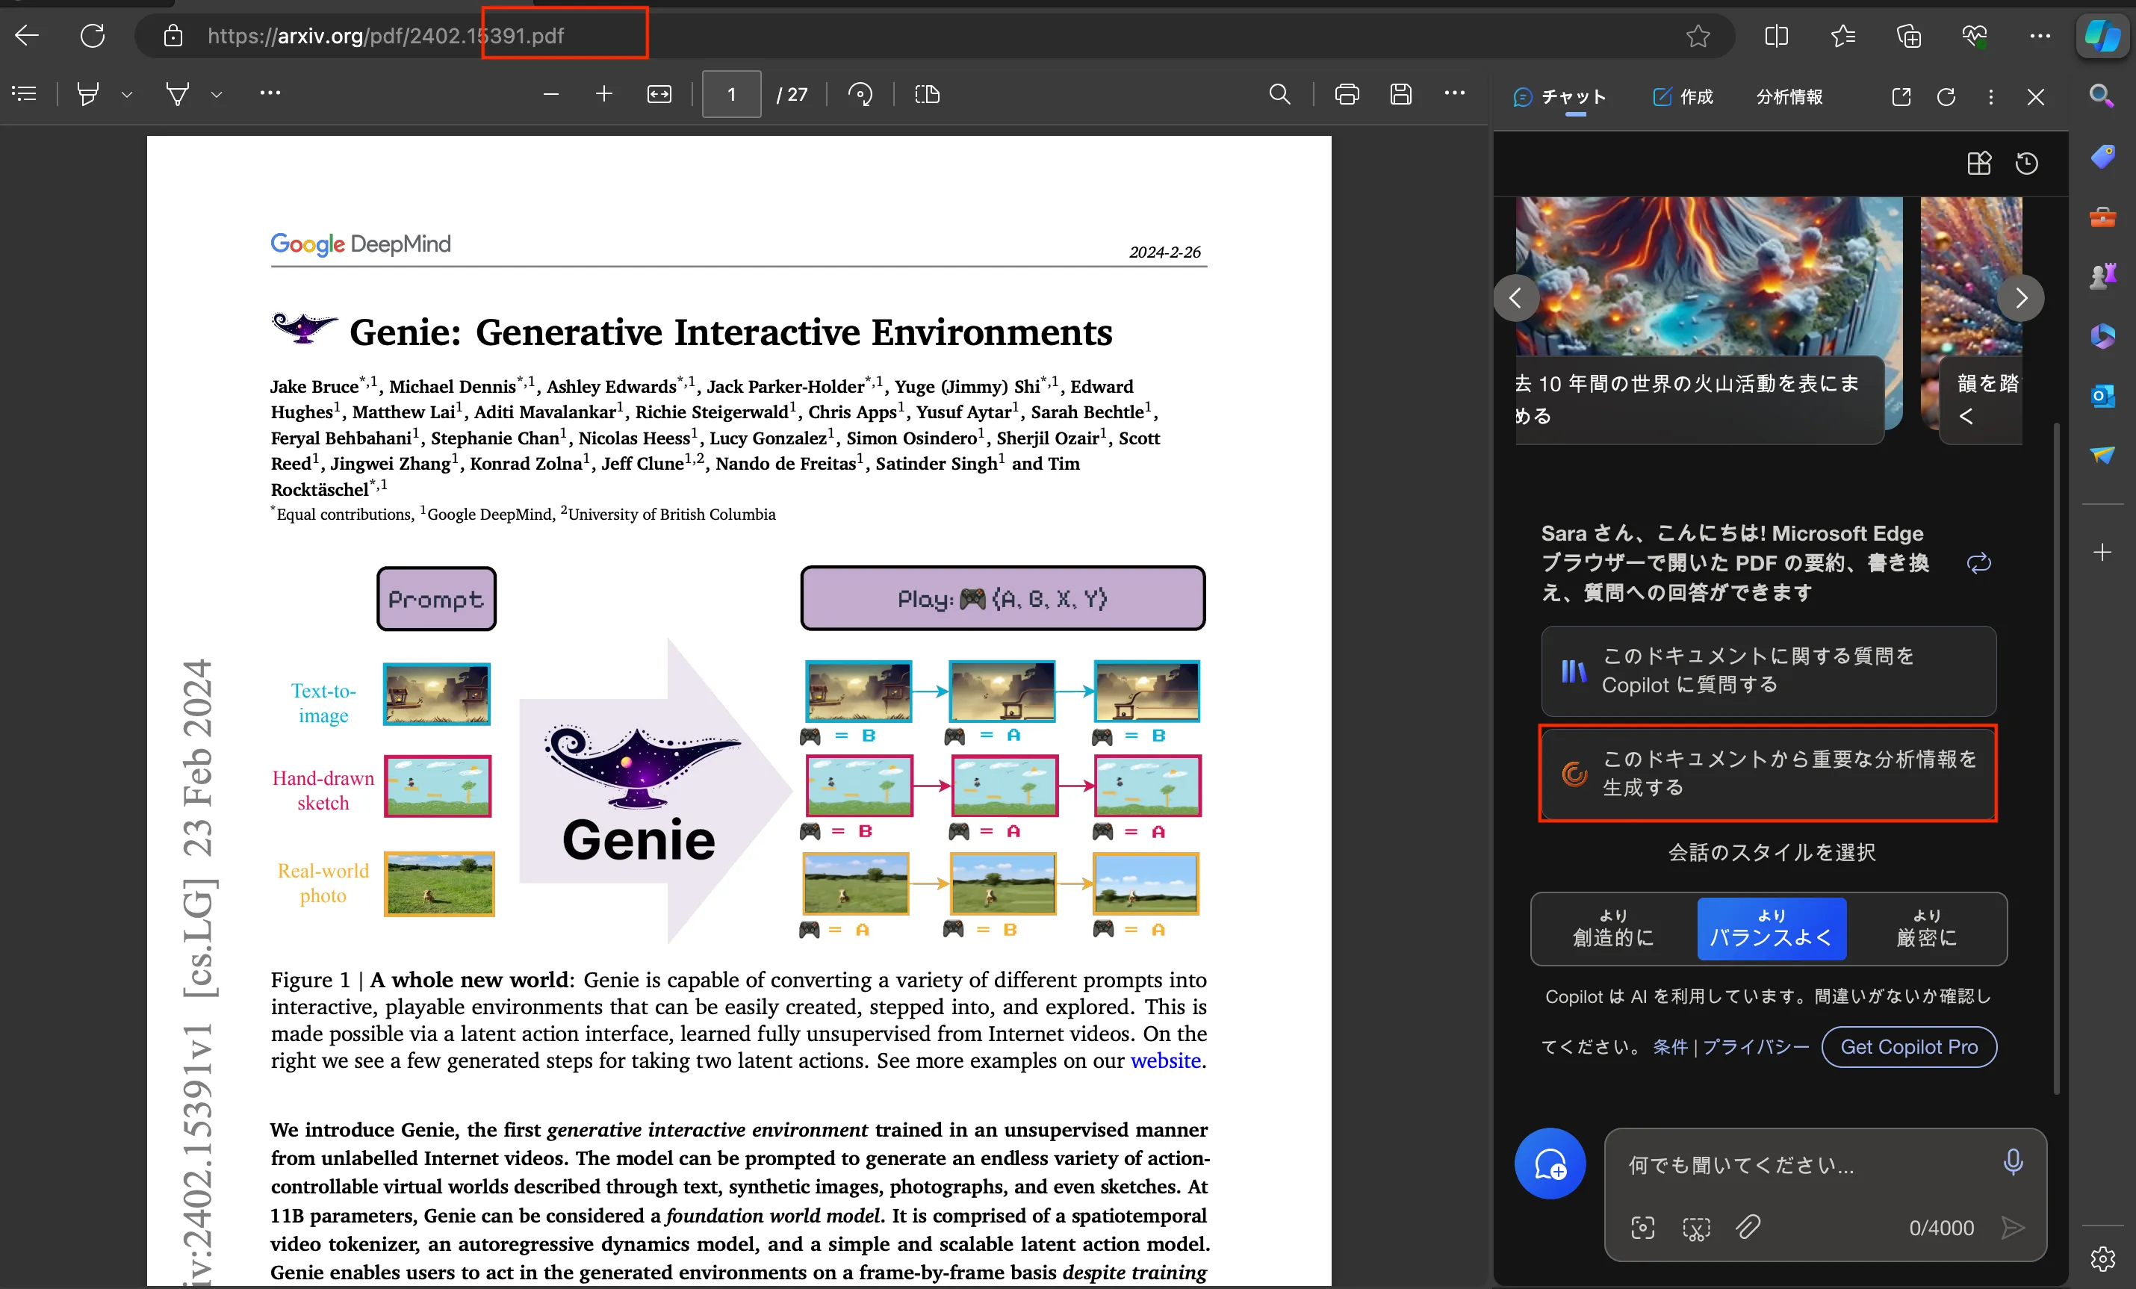Expand the highlight color options arrow
Screen dimensions: 2136x1289
click(x=126, y=95)
